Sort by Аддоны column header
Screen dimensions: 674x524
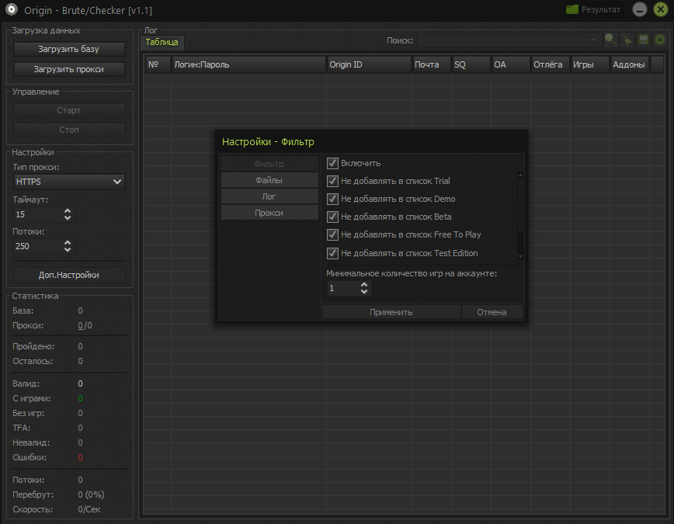(630, 64)
